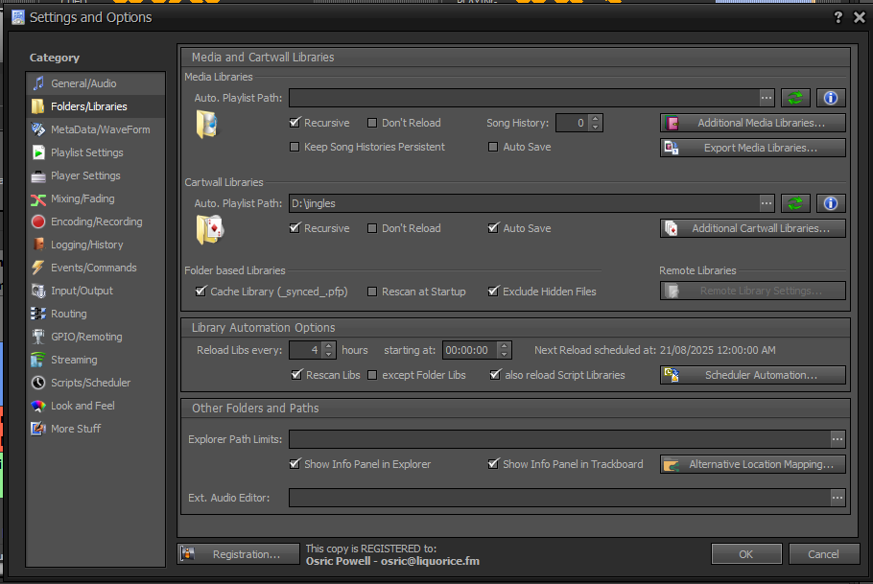Click the green reload icon for Media Libraries

[x=795, y=98]
